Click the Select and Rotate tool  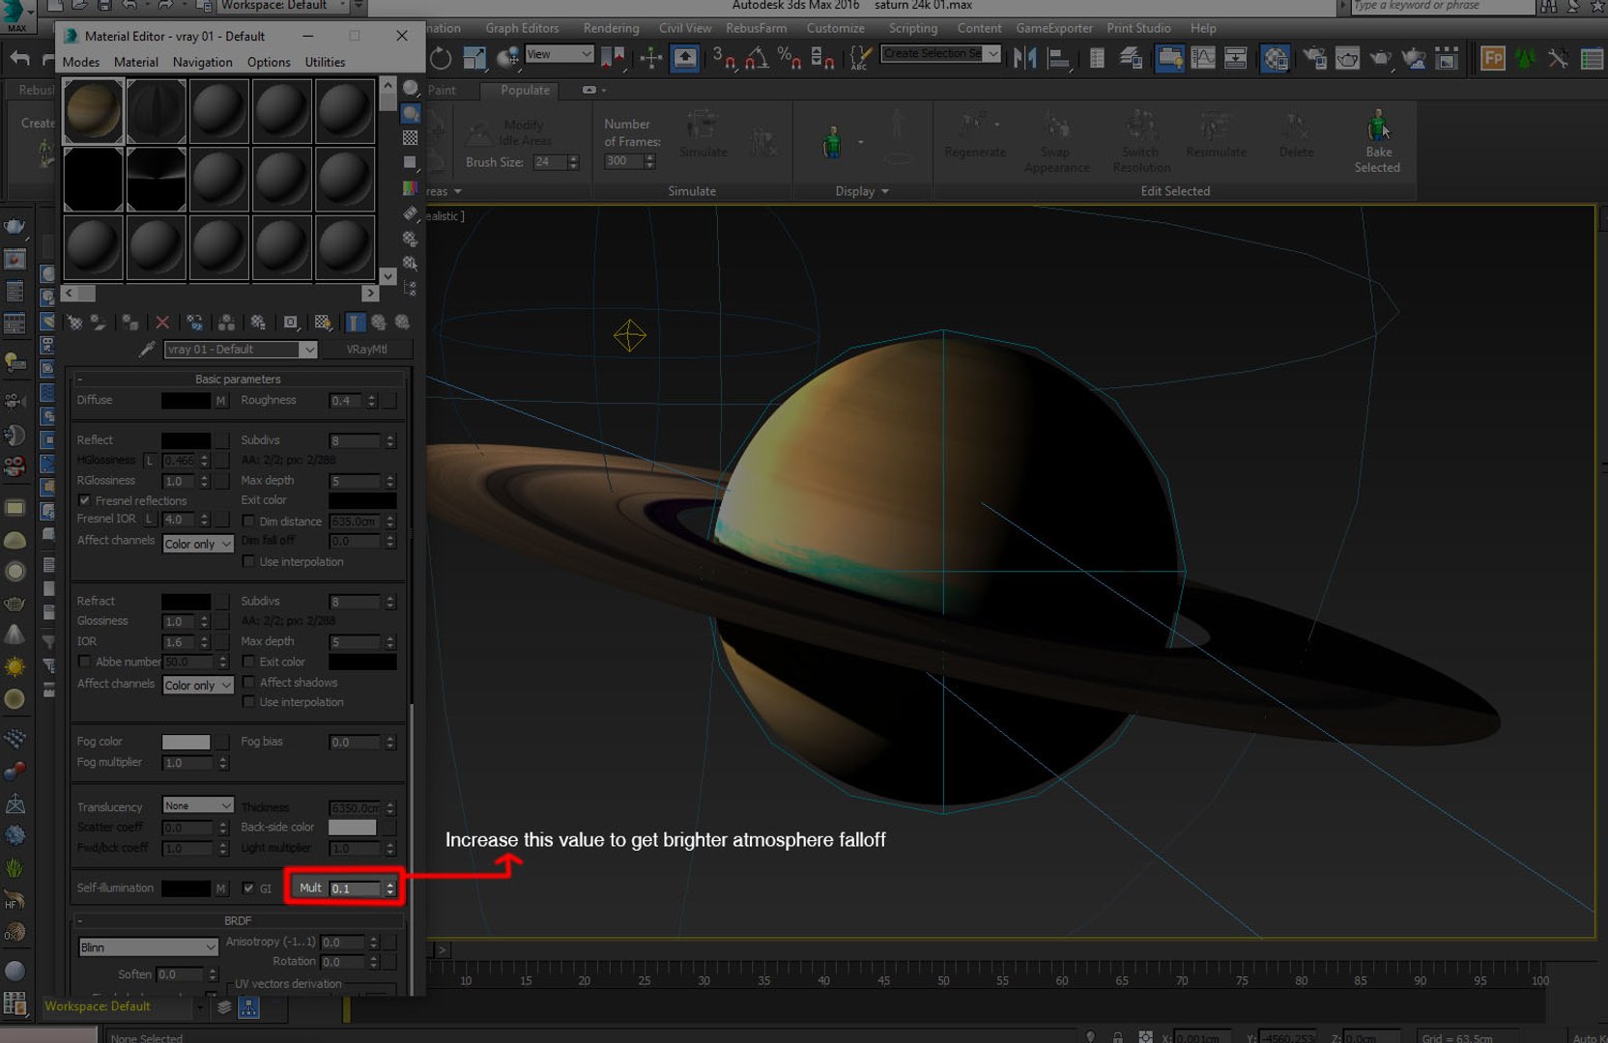coord(441,59)
